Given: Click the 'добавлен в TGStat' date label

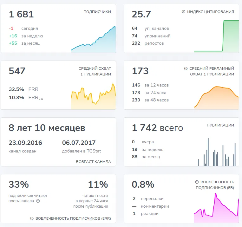Looking at the screenshot, I should click(82, 151).
